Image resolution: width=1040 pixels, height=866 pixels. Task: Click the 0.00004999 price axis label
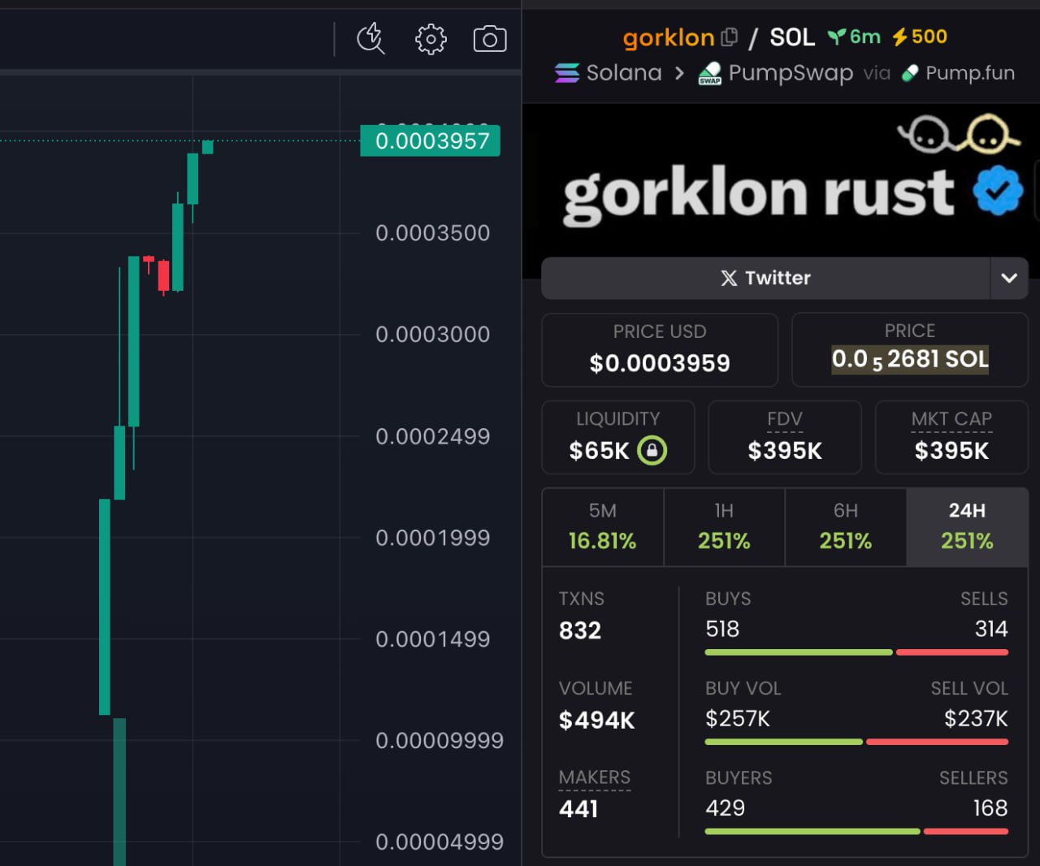click(440, 842)
